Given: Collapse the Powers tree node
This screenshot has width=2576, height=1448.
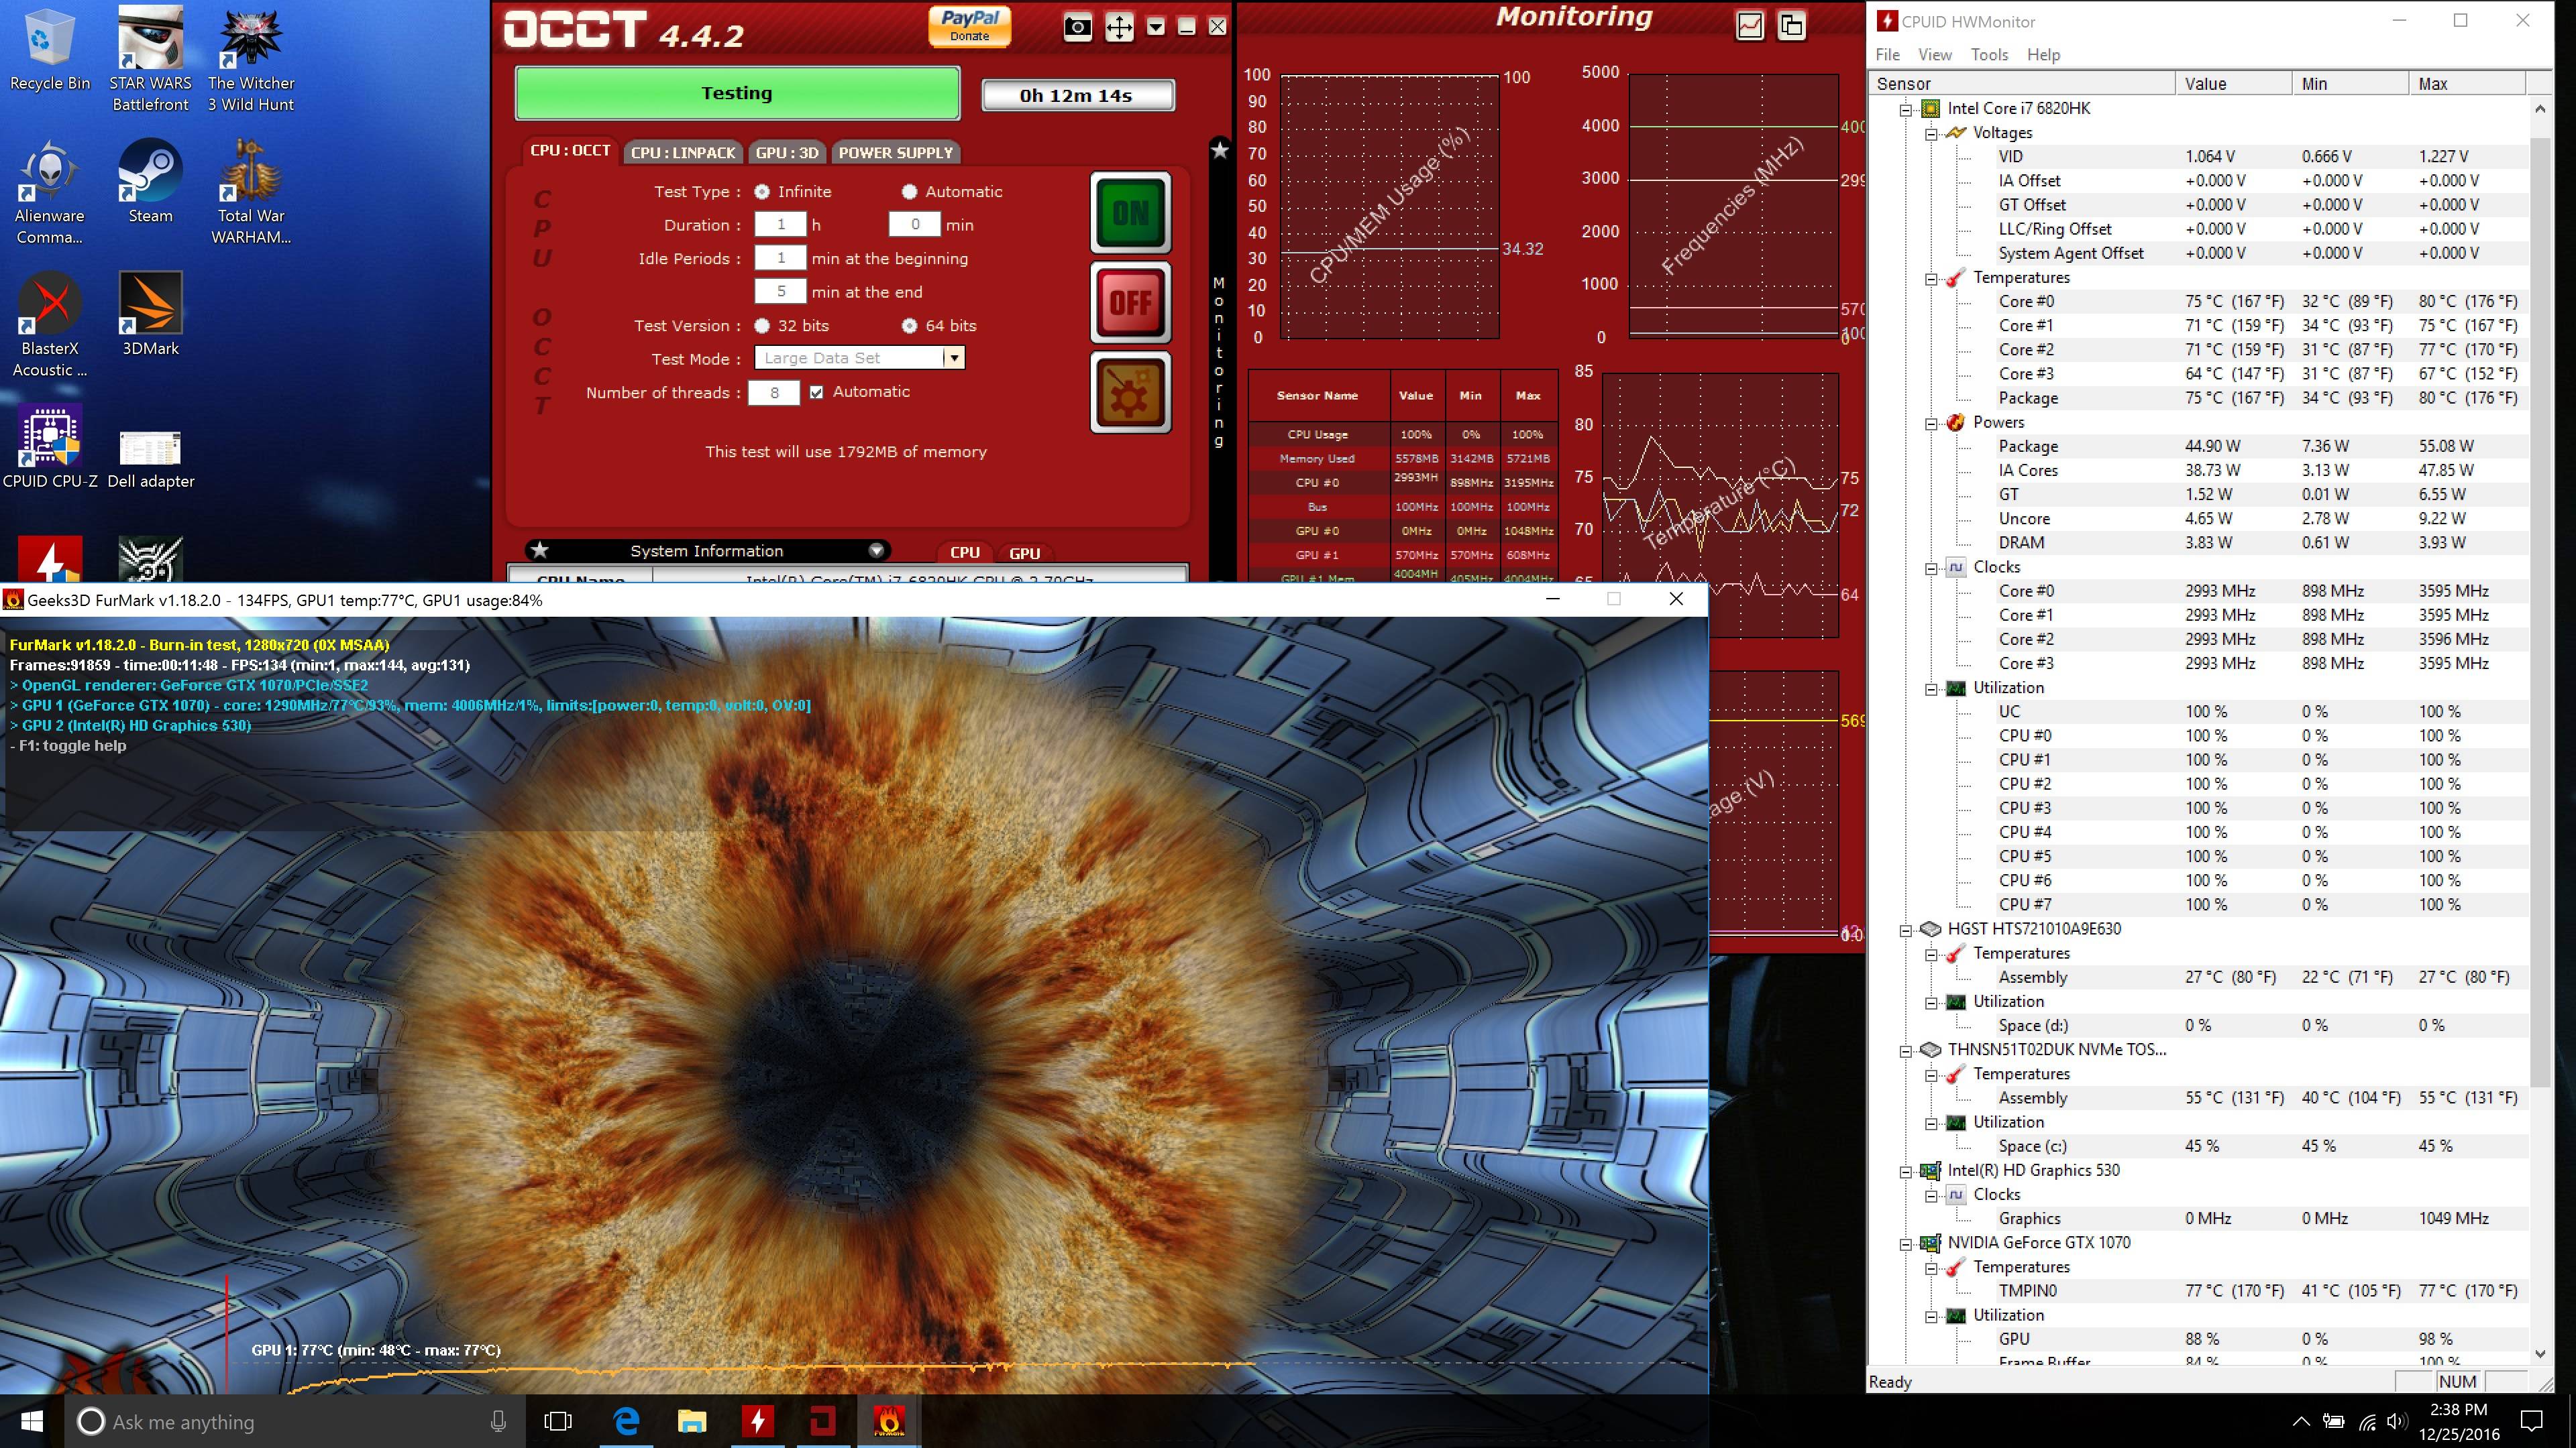Looking at the screenshot, I should (1931, 423).
